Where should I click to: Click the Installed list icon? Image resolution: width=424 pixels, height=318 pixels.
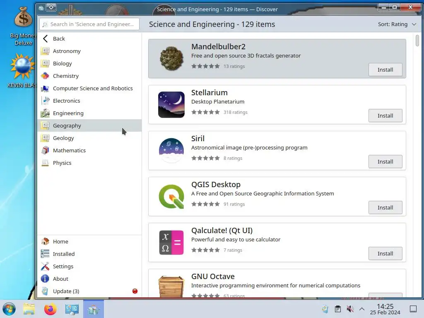45,254
